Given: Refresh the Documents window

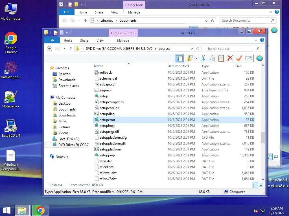Looking at the screenshot, I should coord(212,21).
